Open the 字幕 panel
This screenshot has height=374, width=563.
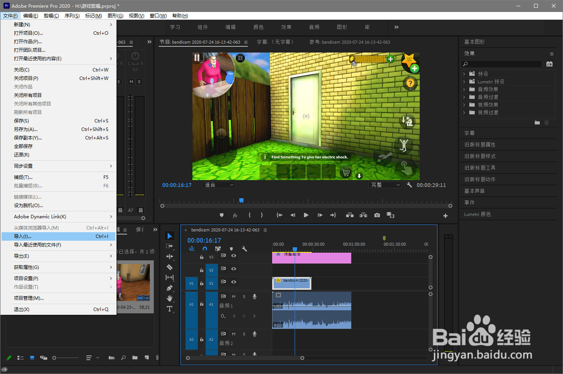click(x=469, y=133)
